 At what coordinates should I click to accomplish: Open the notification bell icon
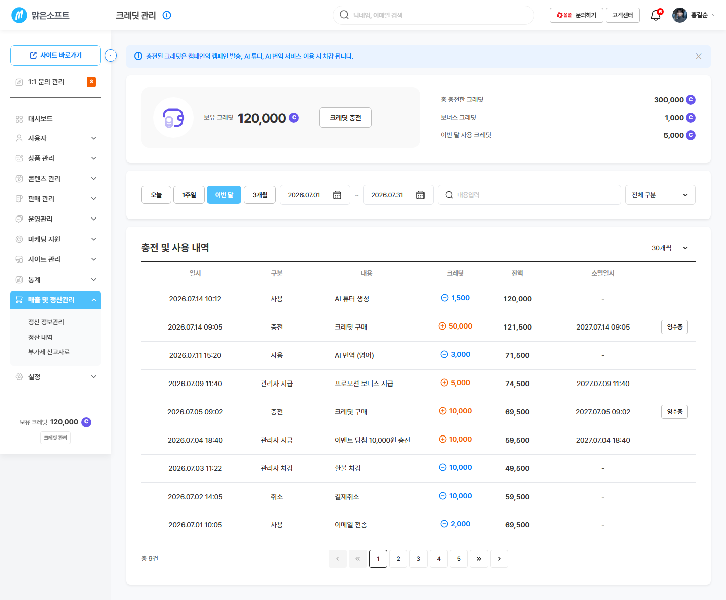click(x=655, y=15)
